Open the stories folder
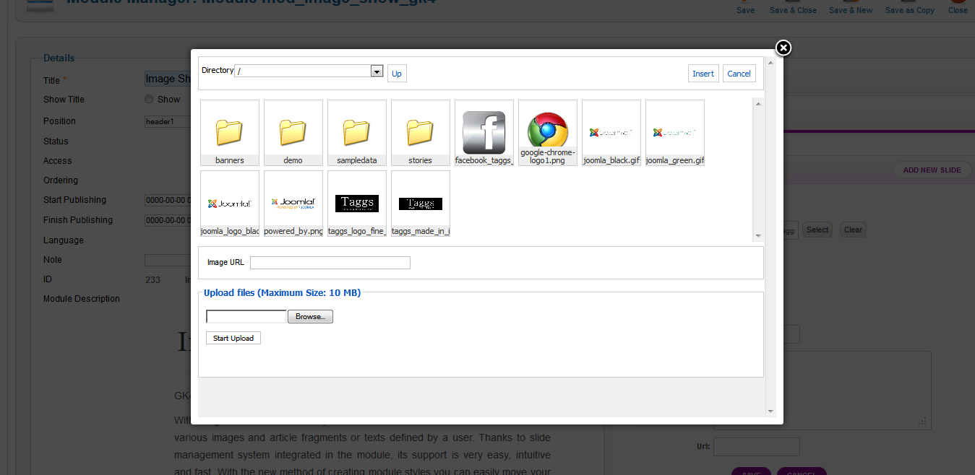 coord(420,133)
